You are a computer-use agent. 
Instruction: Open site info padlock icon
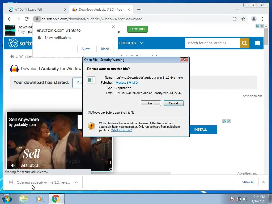tap(37, 19)
